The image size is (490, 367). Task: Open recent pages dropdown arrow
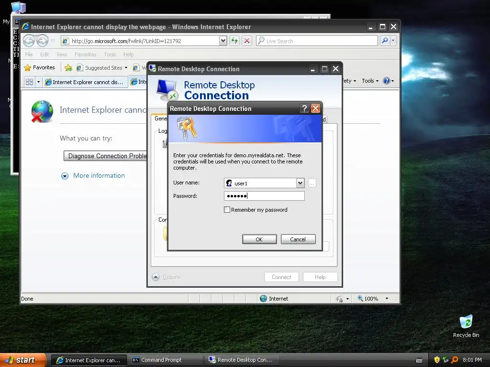point(53,41)
